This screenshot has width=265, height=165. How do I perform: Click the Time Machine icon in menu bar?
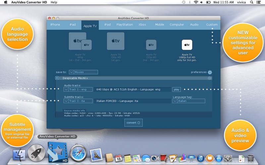(184, 2)
